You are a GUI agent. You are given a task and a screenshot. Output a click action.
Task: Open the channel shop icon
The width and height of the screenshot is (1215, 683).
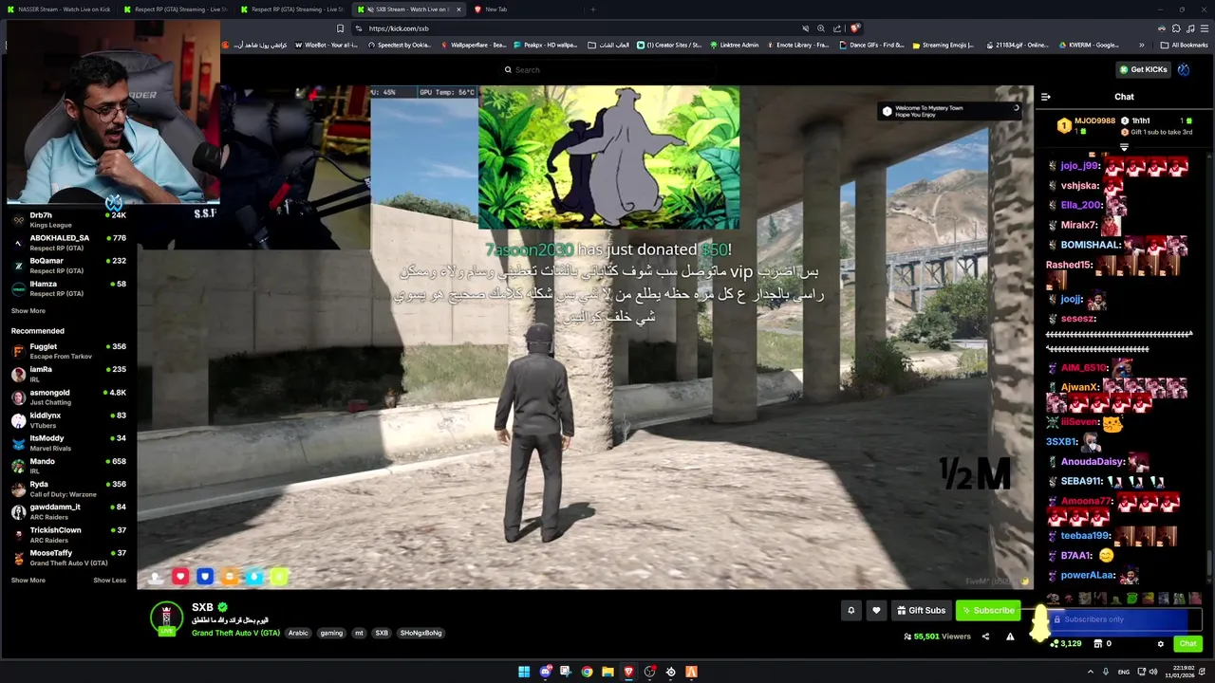[x=1098, y=644]
